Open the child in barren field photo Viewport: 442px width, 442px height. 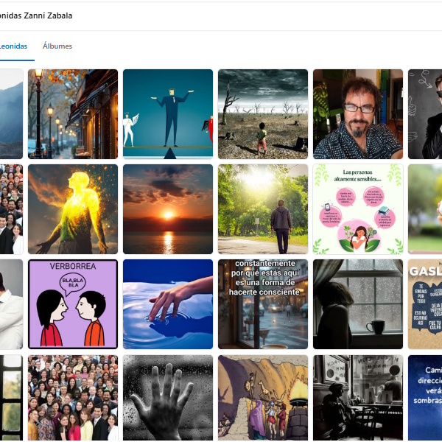tap(263, 114)
